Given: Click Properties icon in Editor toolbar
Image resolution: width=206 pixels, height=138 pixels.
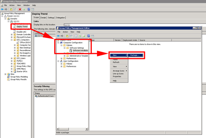Looking at the screenshot, I should pos(76,36).
